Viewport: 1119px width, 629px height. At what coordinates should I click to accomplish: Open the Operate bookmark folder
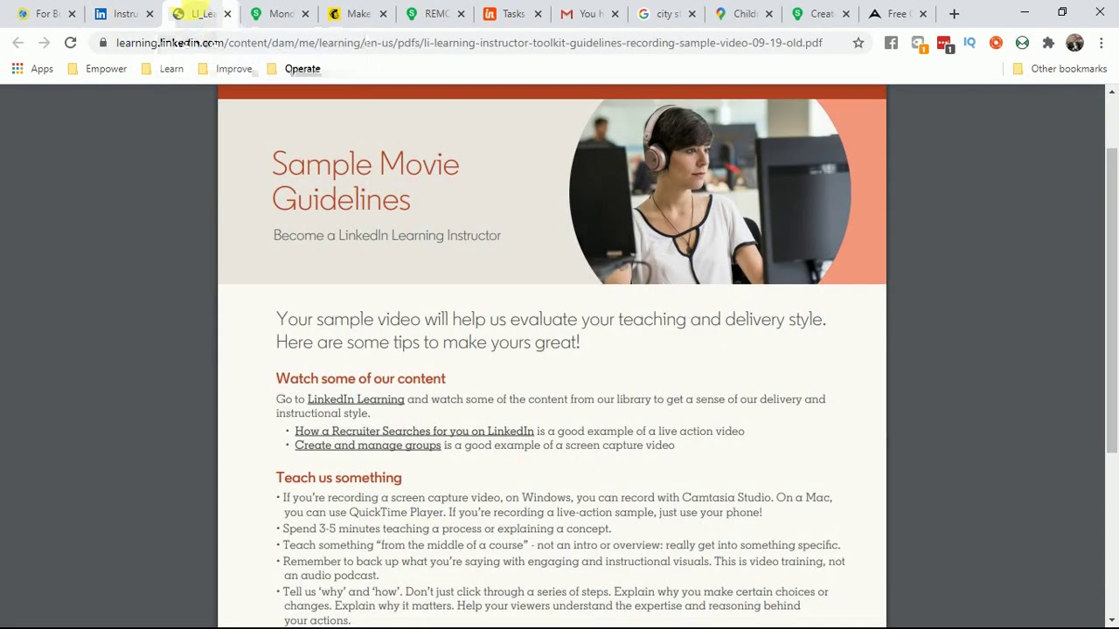(x=294, y=68)
